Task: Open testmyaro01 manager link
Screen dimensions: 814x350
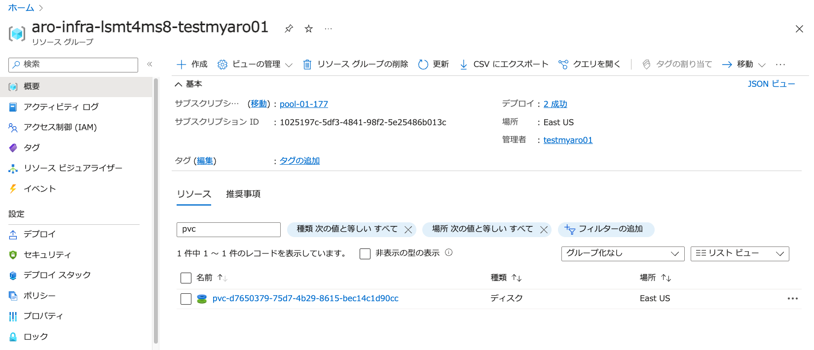Action: [x=568, y=140]
